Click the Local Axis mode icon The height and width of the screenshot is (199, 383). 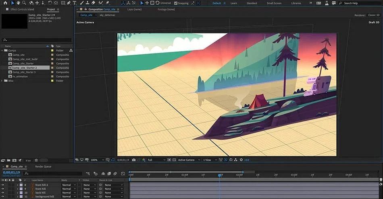pyautogui.click(x=123, y=3)
